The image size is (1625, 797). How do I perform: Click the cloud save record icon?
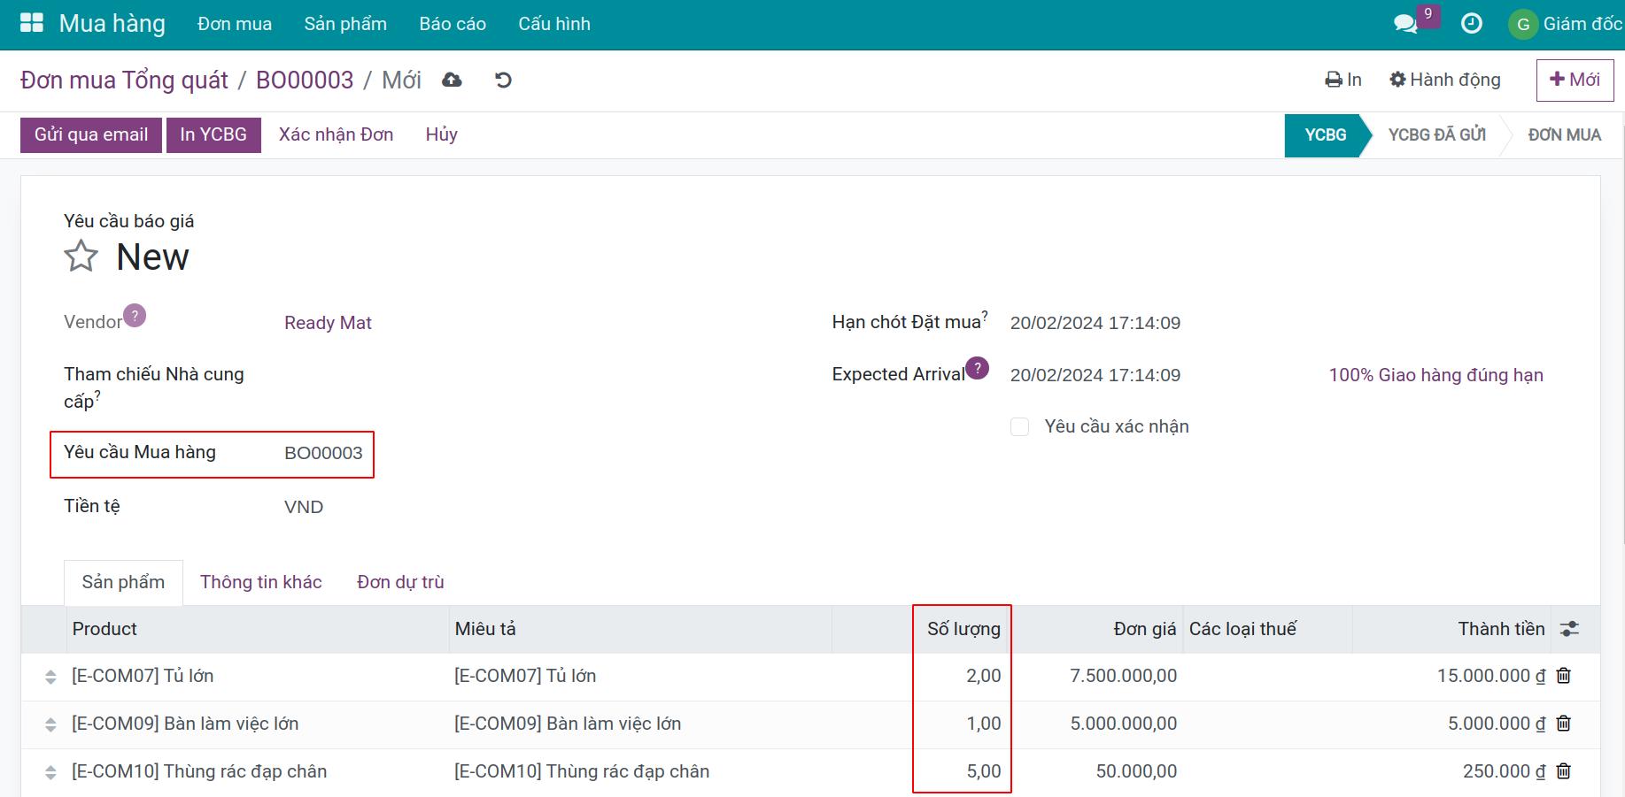[x=452, y=80]
